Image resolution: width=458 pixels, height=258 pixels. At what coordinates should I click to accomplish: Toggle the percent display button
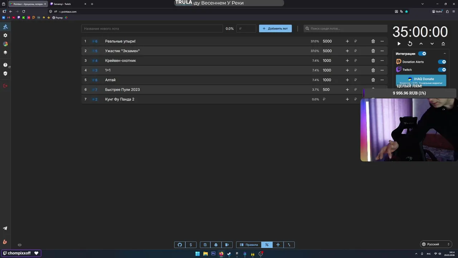[x=267, y=245]
